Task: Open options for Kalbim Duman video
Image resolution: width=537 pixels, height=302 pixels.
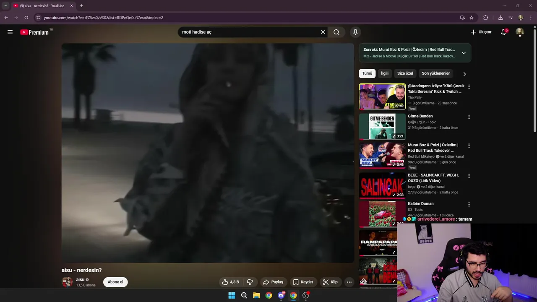Action: click(469, 205)
